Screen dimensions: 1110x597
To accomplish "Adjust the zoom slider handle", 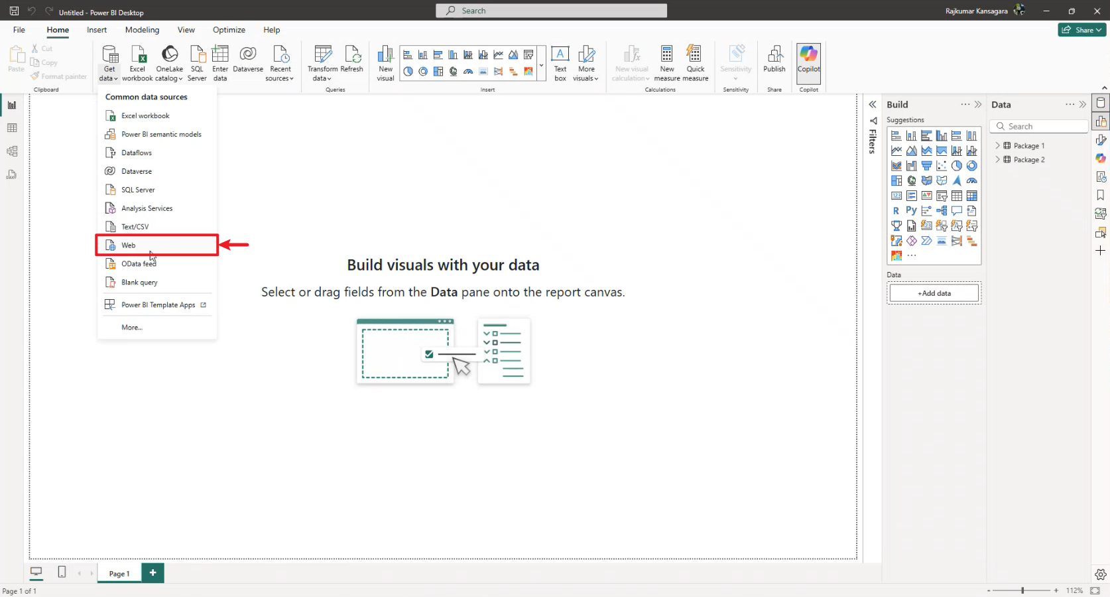I will click(1022, 590).
